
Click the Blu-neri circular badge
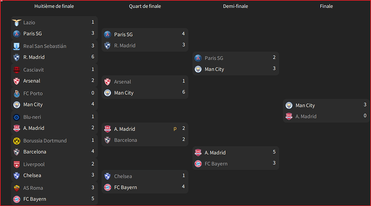pos(17,117)
